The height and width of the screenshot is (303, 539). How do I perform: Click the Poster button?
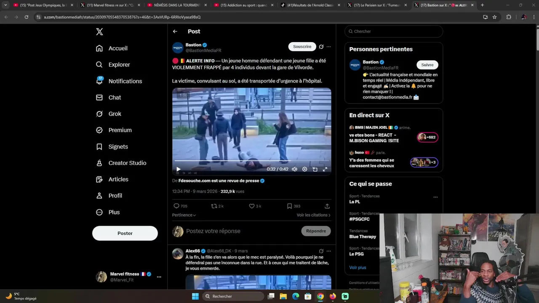pyautogui.click(x=125, y=233)
